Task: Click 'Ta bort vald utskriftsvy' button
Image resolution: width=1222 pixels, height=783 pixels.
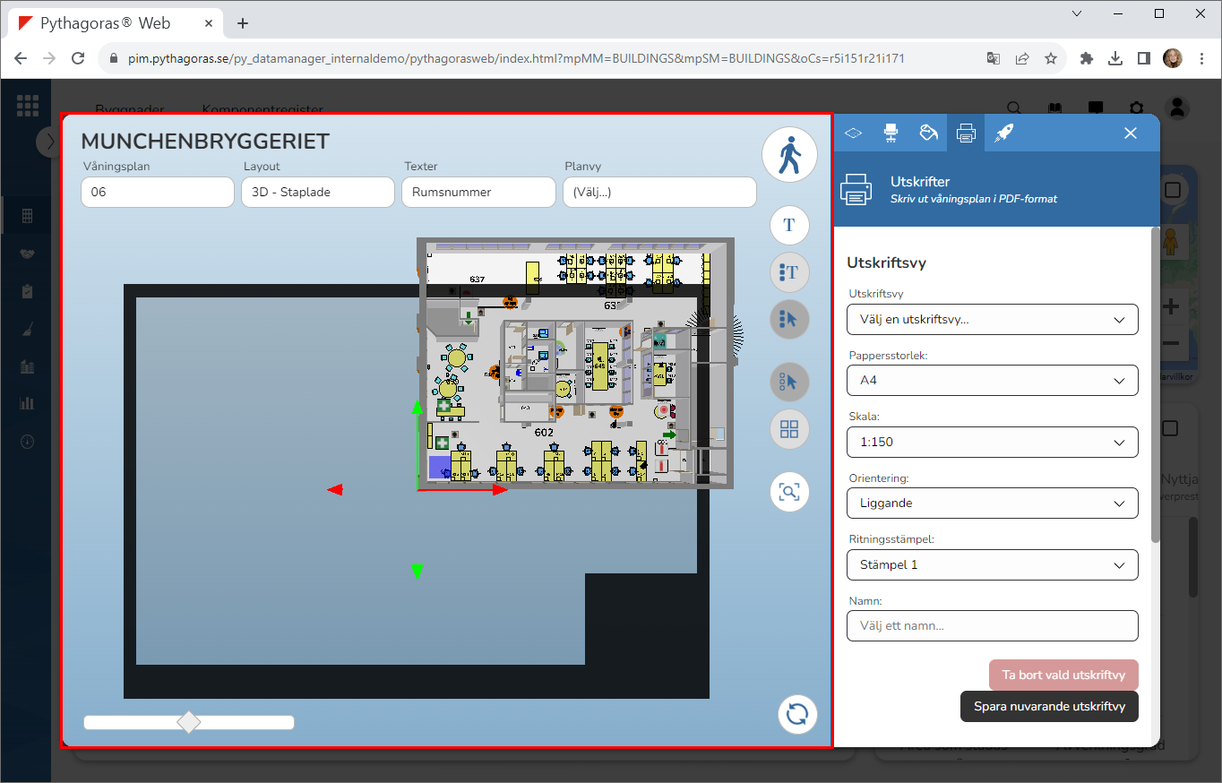Action: (x=1063, y=675)
